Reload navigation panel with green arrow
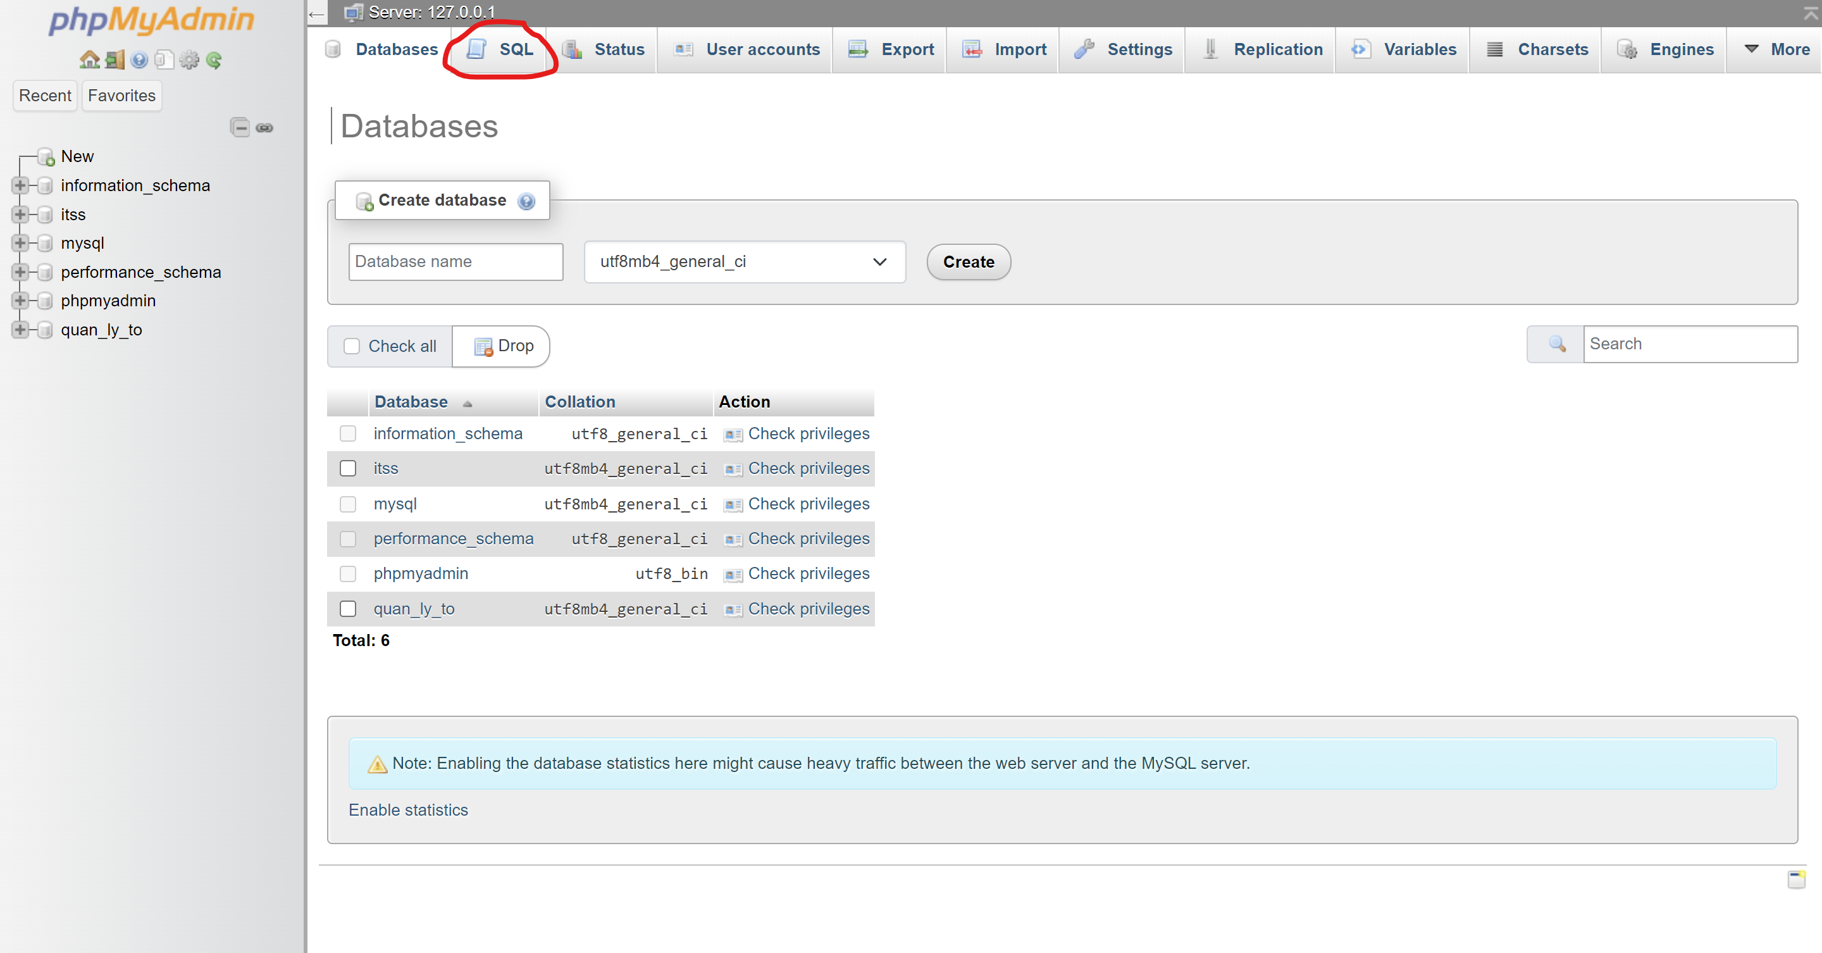 [214, 60]
